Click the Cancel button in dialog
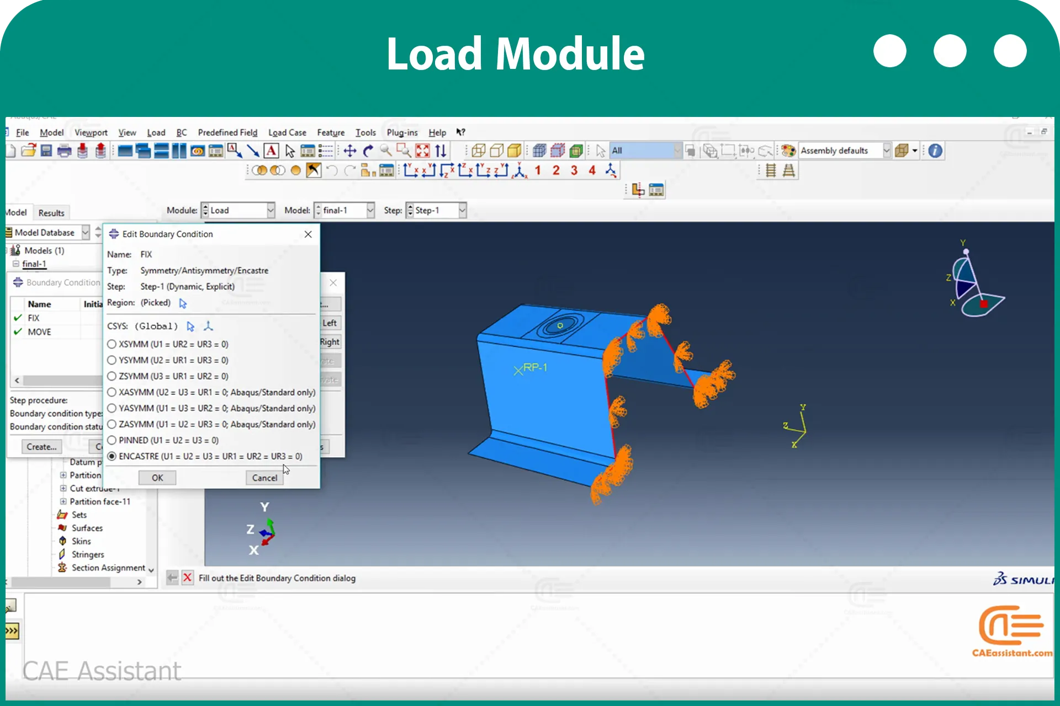 [x=264, y=478]
